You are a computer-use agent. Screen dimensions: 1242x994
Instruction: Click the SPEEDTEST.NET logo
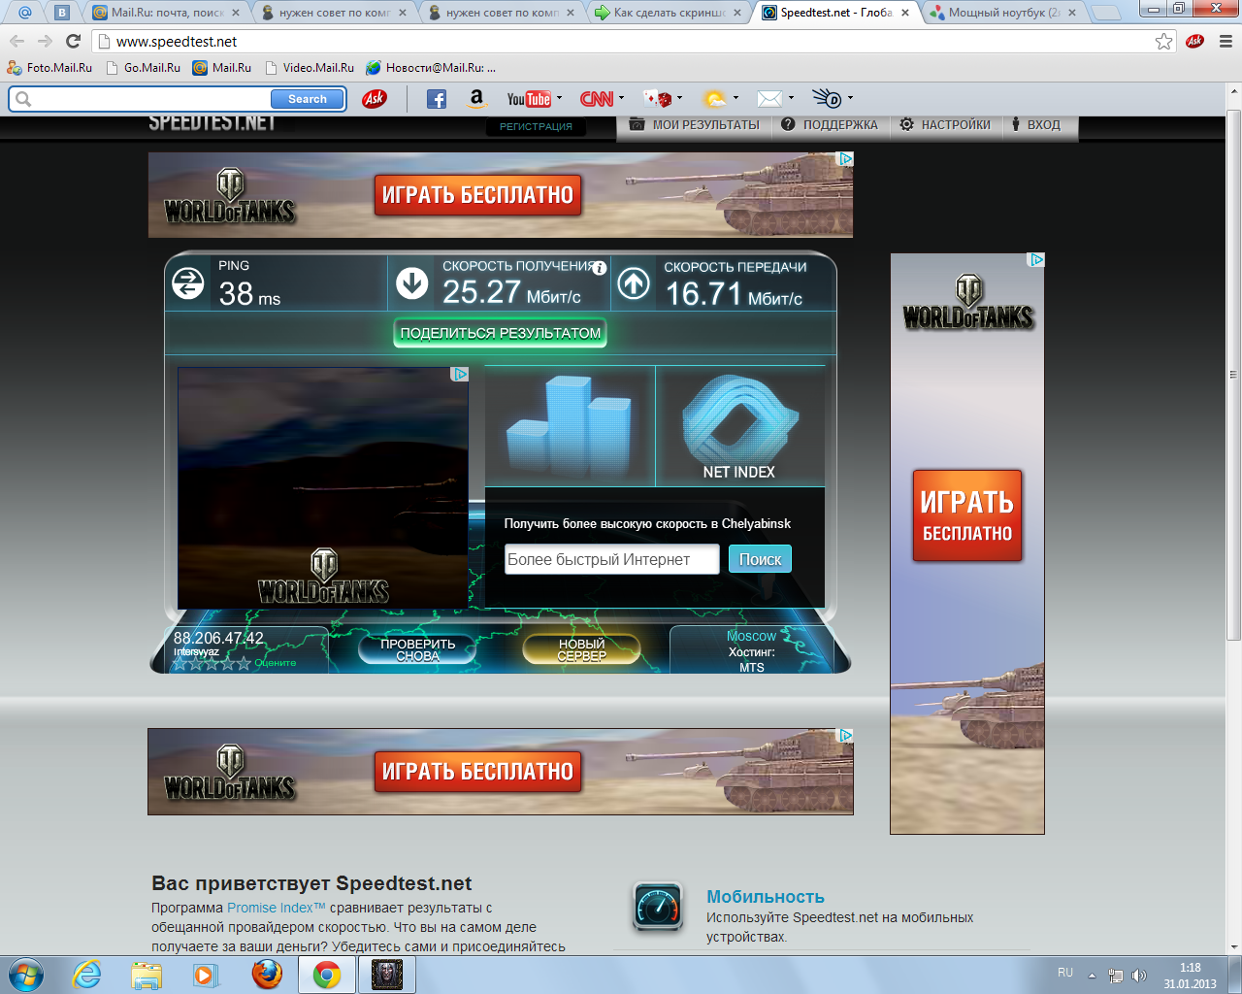pos(212,123)
